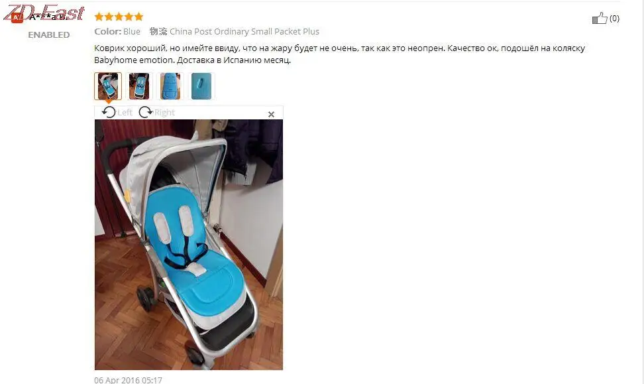Rotate the photo right with the Right arrow icon
644x384 pixels.
145,112
